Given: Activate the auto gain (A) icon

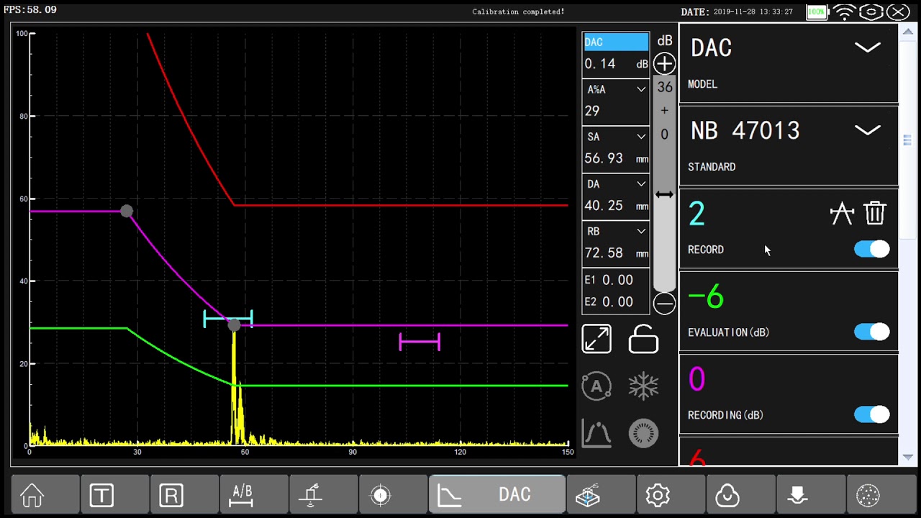Looking at the screenshot, I should click(x=596, y=386).
